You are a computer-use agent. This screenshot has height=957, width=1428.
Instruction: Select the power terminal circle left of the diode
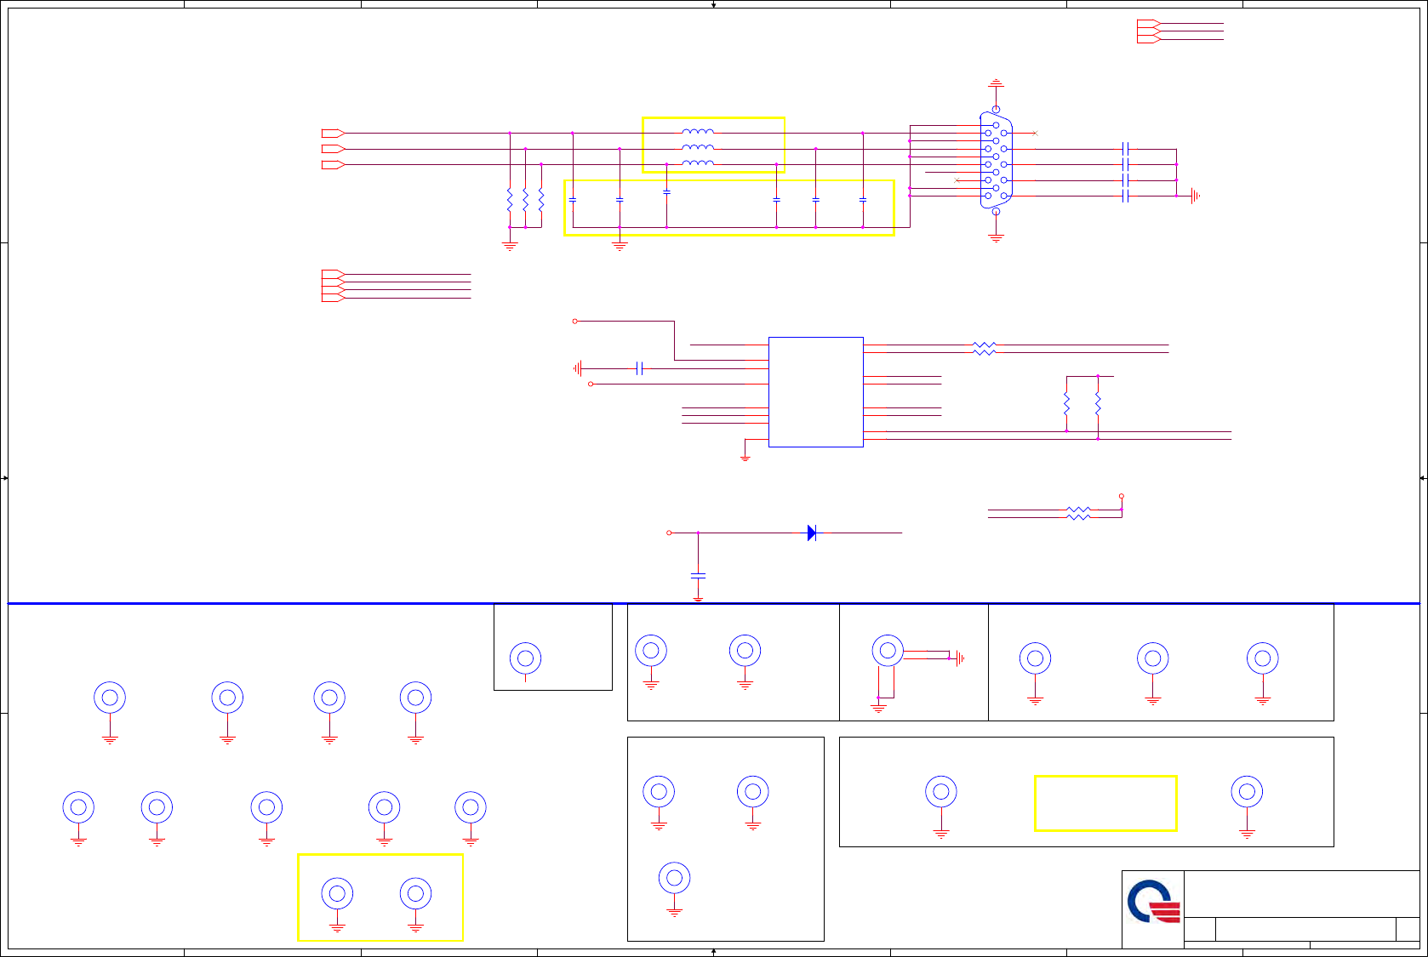pyautogui.click(x=669, y=533)
